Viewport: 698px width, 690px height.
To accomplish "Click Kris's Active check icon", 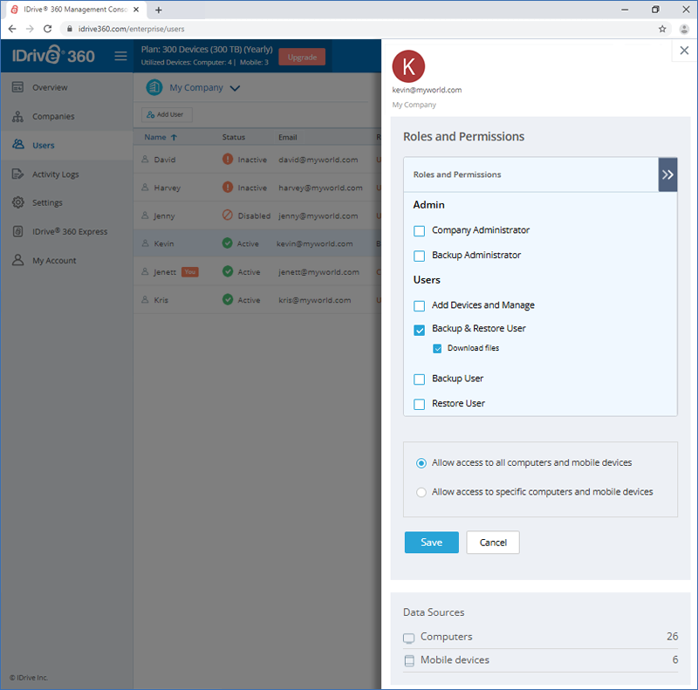I will 228,299.
